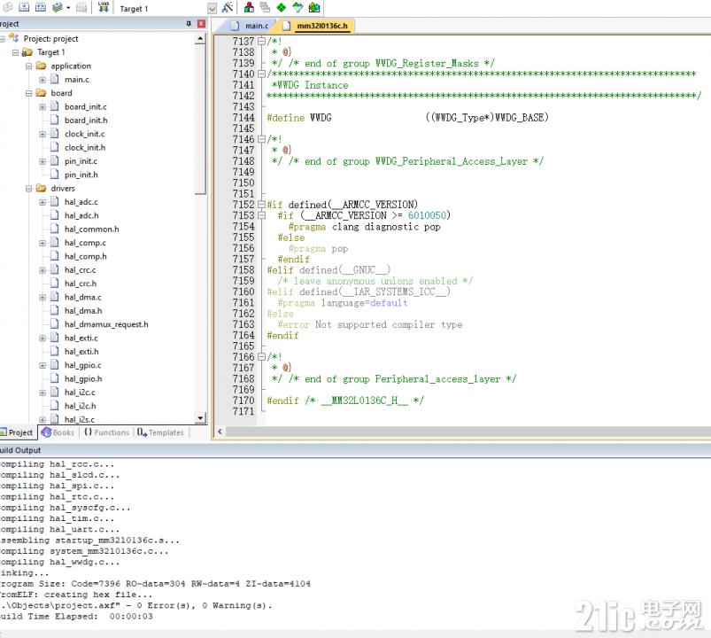This screenshot has height=638, width=711.
Task: Switch to the Project bottom tab
Action: coord(17,432)
